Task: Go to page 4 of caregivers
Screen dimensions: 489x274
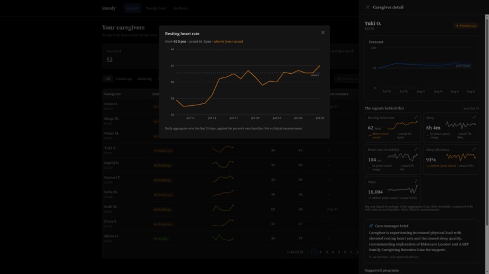Action: (332, 252)
